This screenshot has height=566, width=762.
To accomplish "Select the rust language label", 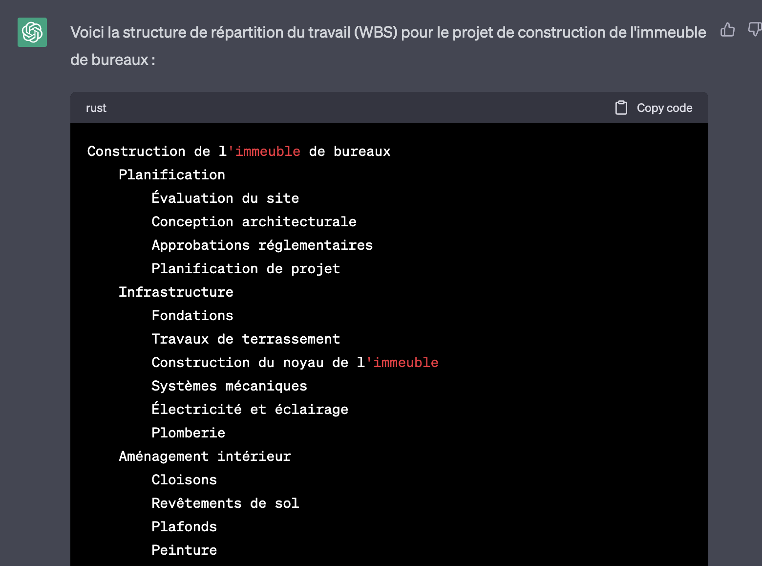I will (96, 108).
